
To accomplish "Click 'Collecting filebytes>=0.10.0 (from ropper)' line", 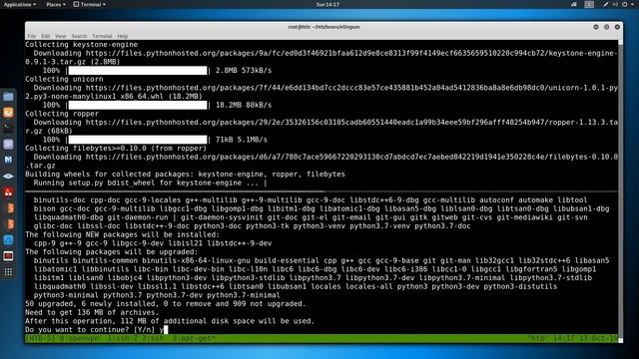I will [x=116, y=149].
